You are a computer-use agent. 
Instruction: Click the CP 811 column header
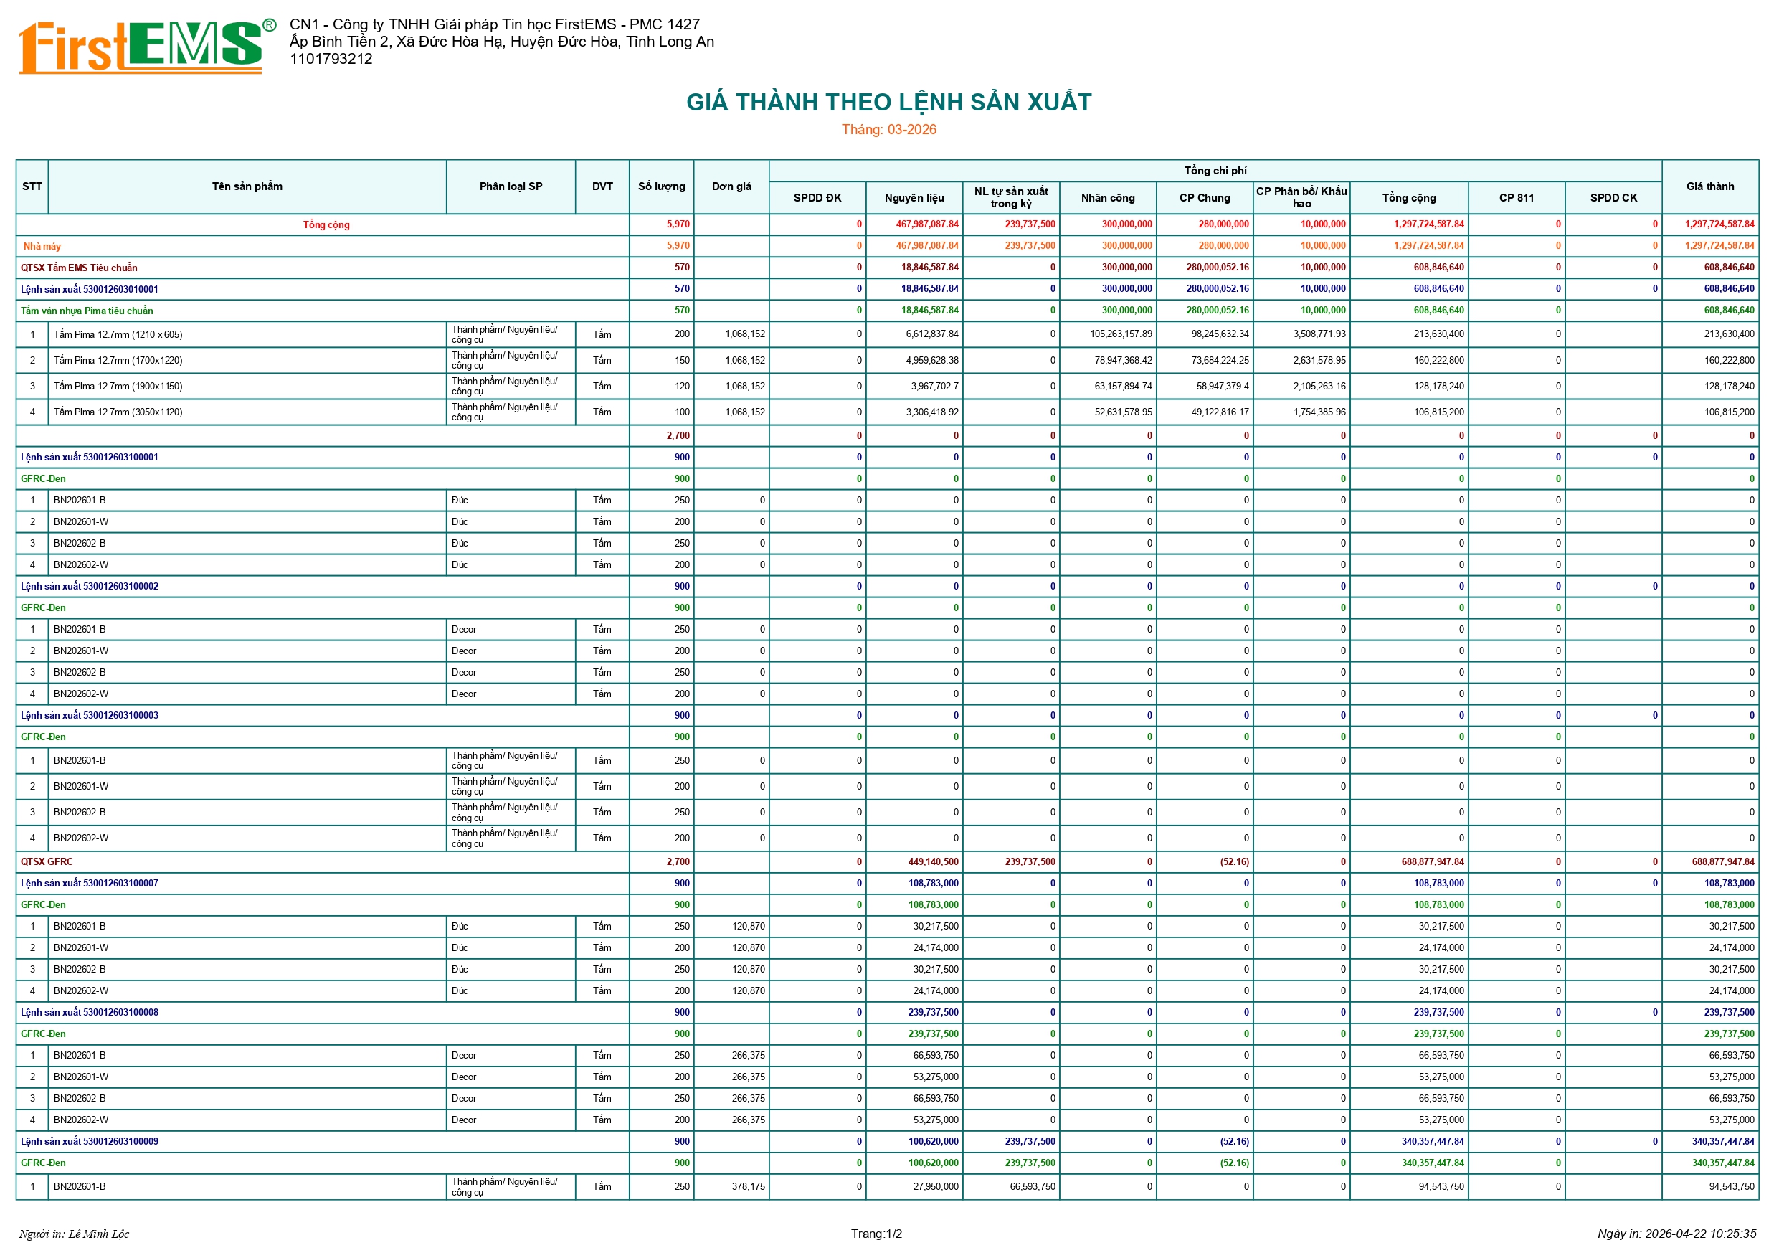[x=1517, y=198]
